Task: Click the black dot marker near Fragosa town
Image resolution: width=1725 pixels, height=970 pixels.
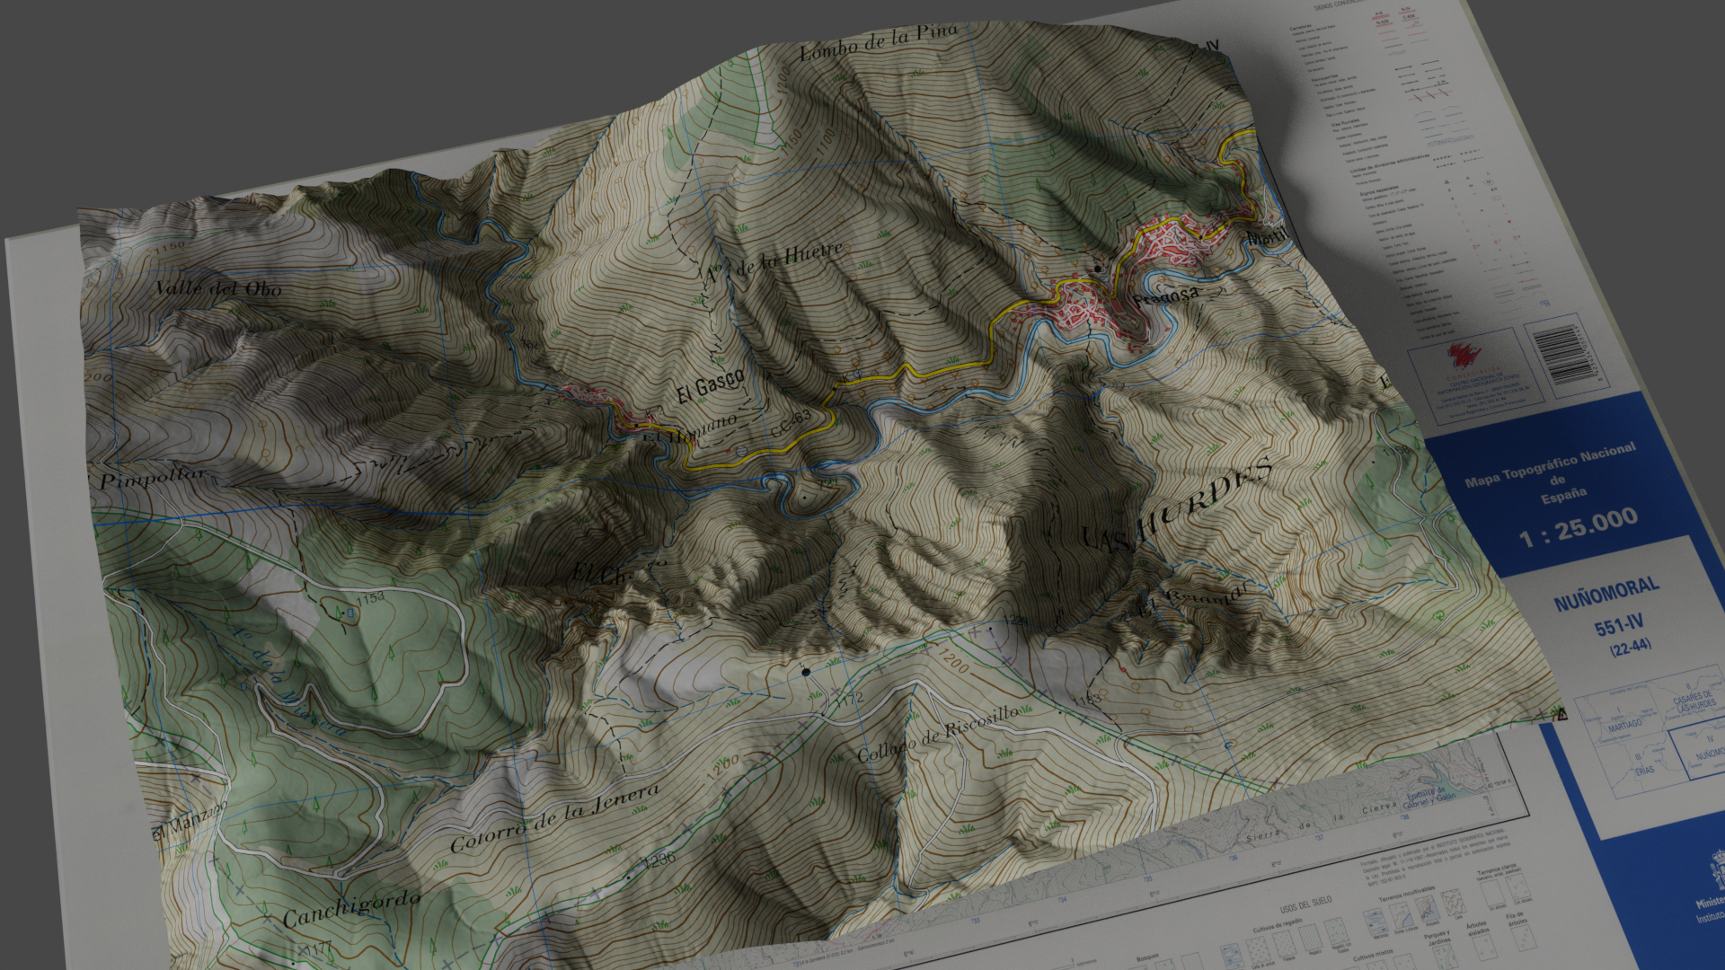Action: pos(1098,269)
